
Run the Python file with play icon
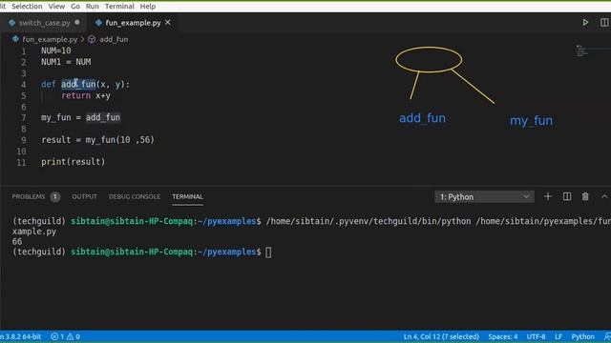tap(585, 23)
